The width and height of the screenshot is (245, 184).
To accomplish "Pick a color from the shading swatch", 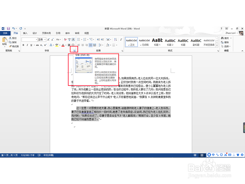I will [107, 45].
